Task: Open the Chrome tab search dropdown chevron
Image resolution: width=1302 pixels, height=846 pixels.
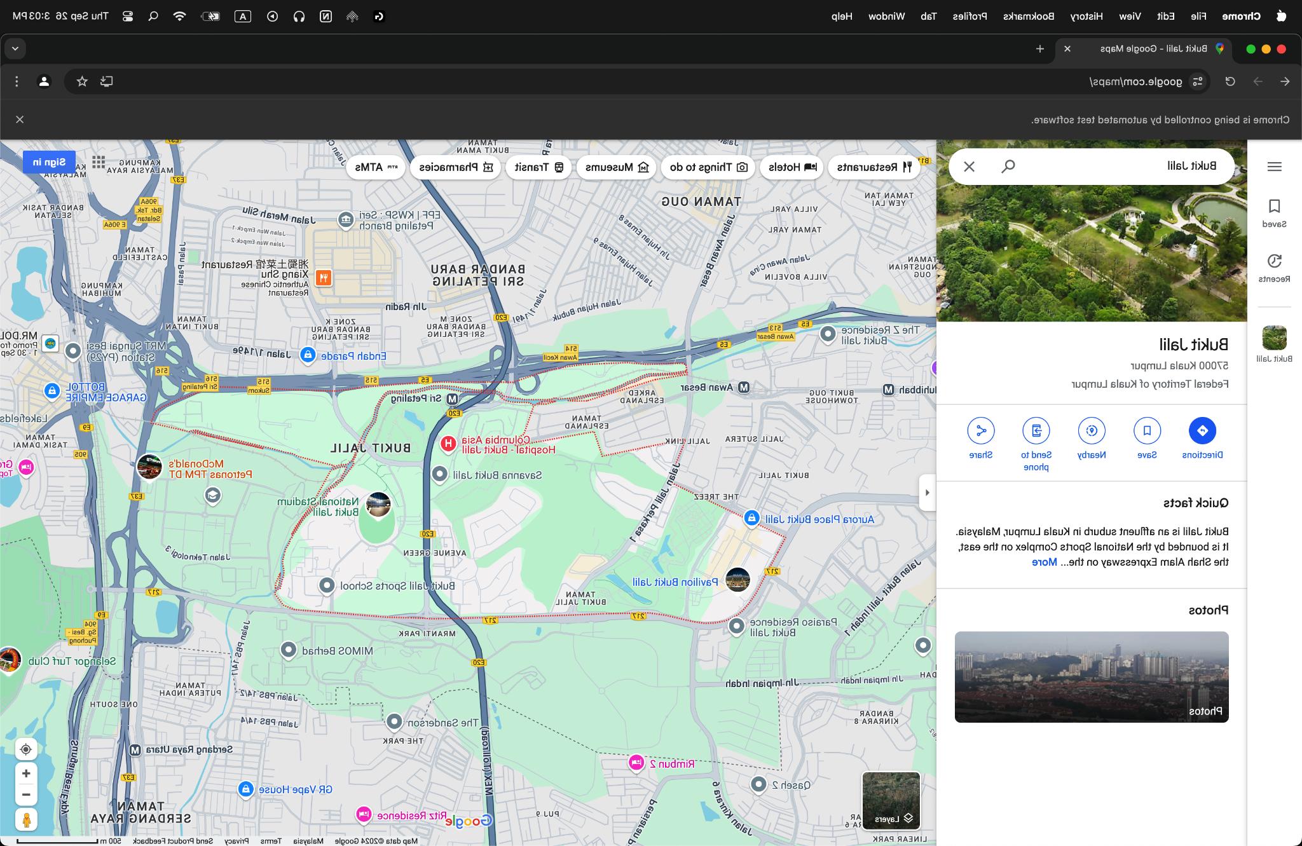Action: pos(15,49)
